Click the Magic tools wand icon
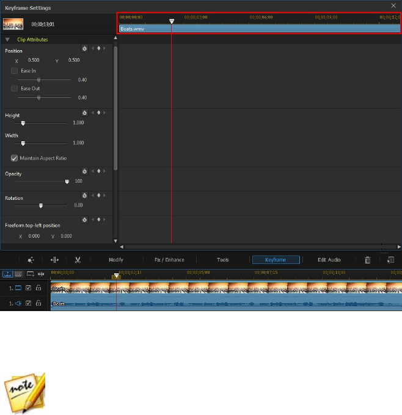The image size is (402, 415). [x=31, y=260]
